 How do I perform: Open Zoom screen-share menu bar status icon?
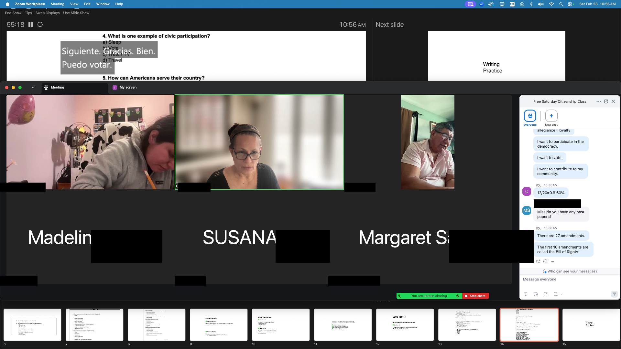(471, 4)
